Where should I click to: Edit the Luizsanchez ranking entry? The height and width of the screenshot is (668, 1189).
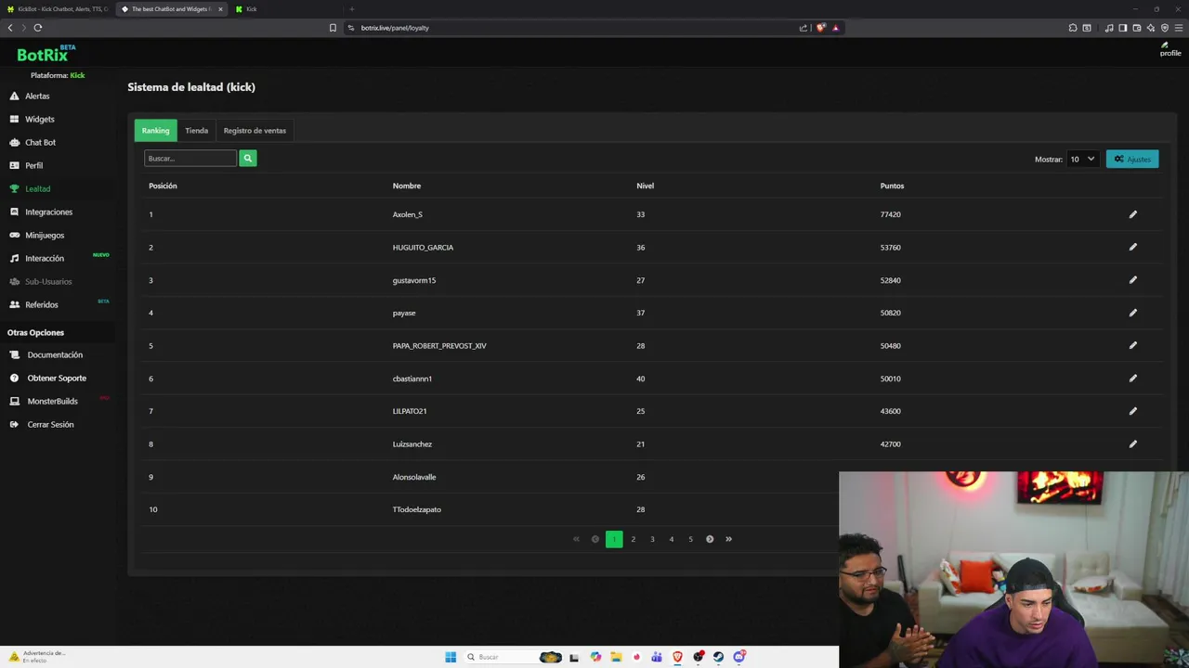1132,443
